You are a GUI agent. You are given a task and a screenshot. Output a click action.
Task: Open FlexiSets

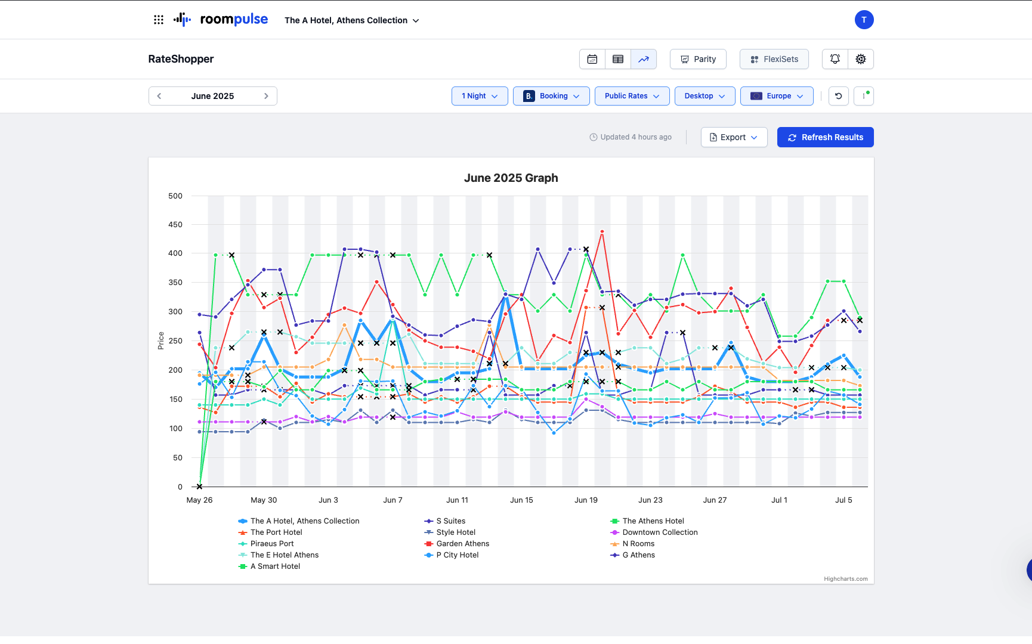pyautogui.click(x=774, y=59)
